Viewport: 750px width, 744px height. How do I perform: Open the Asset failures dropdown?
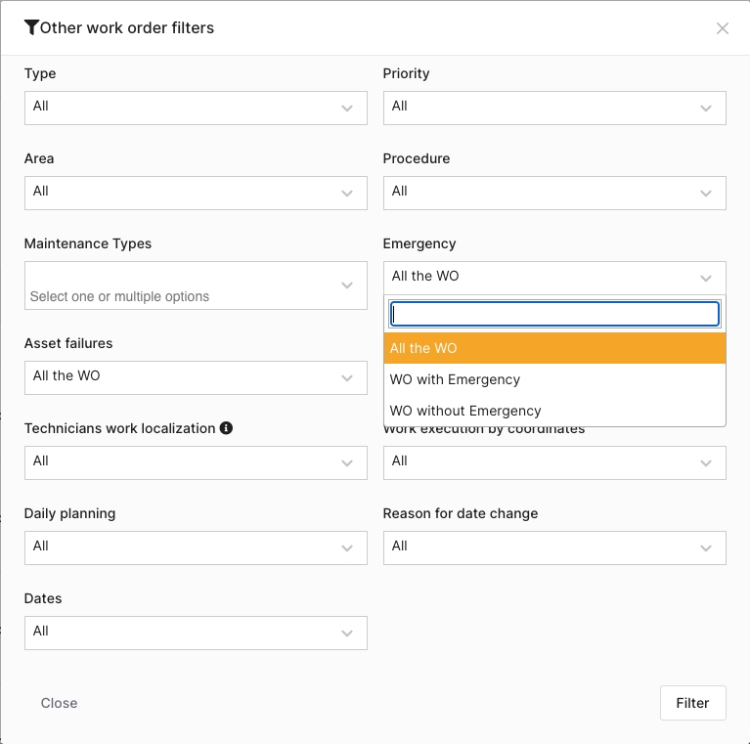196,376
